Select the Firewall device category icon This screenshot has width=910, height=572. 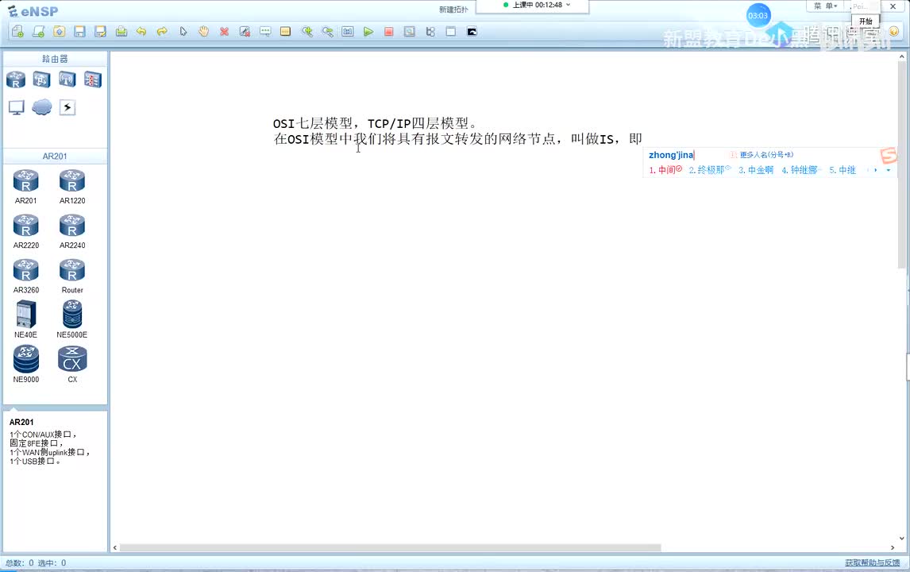pyautogui.click(x=92, y=79)
